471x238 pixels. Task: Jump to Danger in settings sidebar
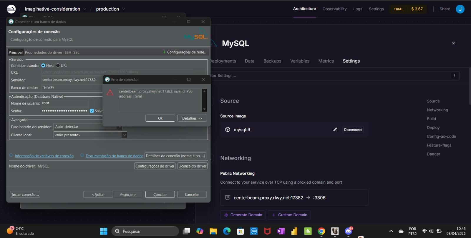pyautogui.click(x=434, y=154)
